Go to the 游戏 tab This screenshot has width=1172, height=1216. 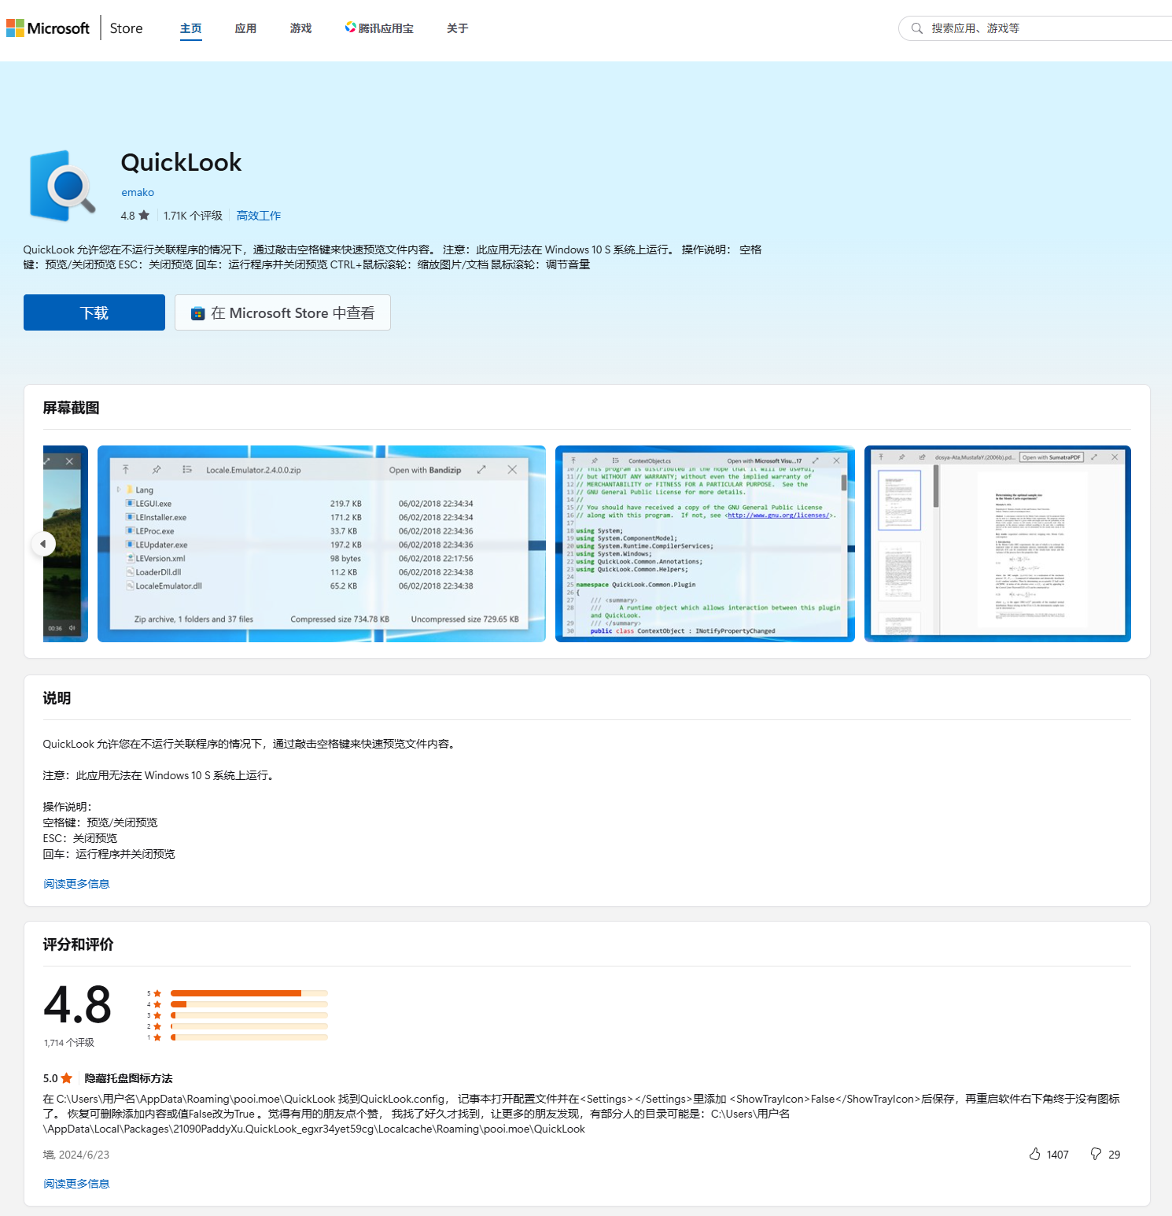tap(300, 28)
